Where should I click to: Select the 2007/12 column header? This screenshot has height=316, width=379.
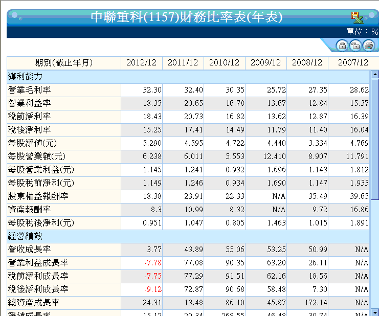pyautogui.click(x=353, y=63)
